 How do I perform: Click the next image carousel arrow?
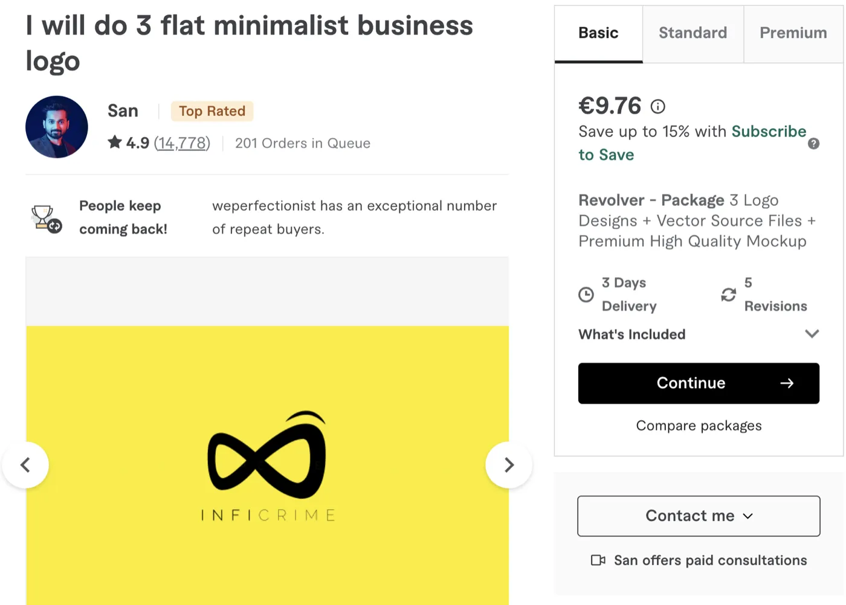508,465
